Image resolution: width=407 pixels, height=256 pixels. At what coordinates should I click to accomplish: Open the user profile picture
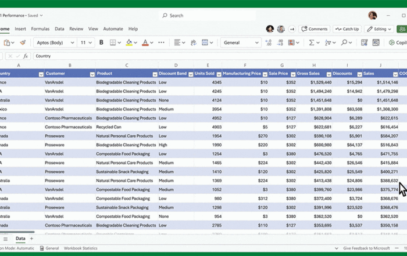tap(373, 16)
